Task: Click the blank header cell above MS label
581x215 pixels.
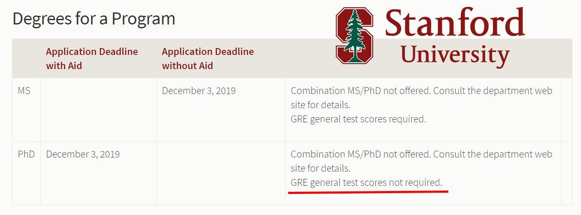Action: point(26,58)
